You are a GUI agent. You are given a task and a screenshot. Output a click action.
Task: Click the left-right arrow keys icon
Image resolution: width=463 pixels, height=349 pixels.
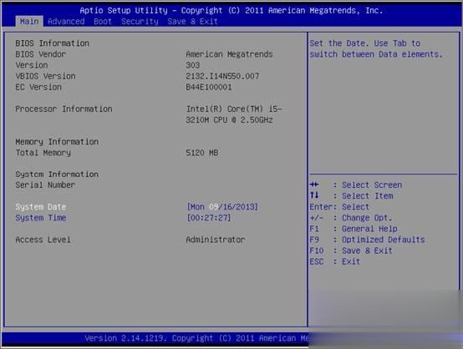click(x=314, y=185)
